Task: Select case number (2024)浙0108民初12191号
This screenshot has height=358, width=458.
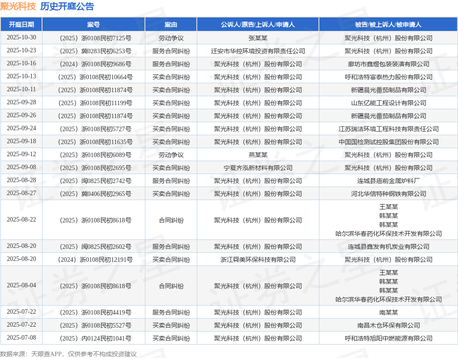Action: (95, 260)
